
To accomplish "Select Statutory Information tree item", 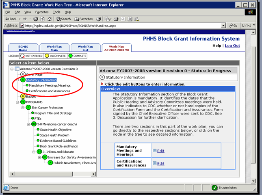I will pos(41,80).
